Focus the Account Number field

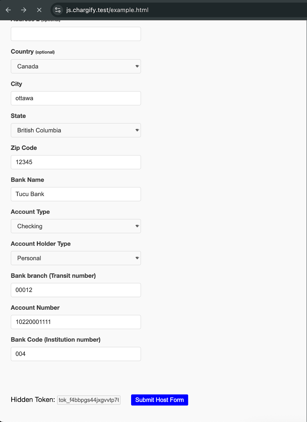[x=76, y=322]
